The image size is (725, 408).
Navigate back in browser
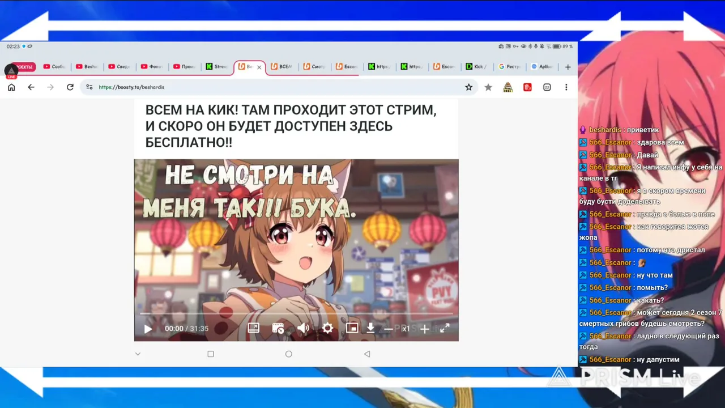pyautogui.click(x=31, y=87)
